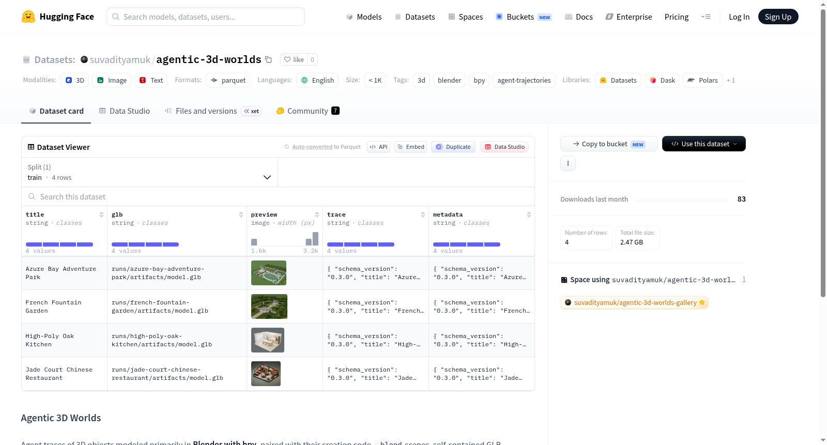Click the trace column value distribution bar
The height and width of the screenshot is (445, 827).
click(x=361, y=244)
